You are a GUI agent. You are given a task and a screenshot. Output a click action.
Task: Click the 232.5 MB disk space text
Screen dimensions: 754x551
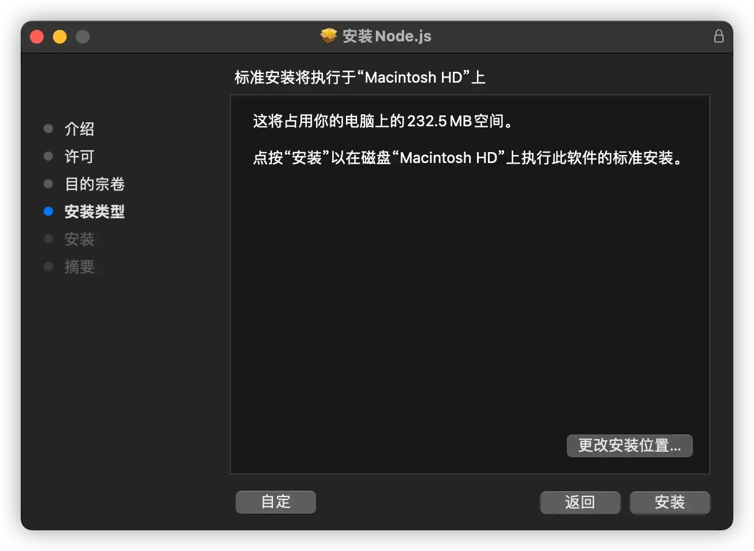click(439, 121)
